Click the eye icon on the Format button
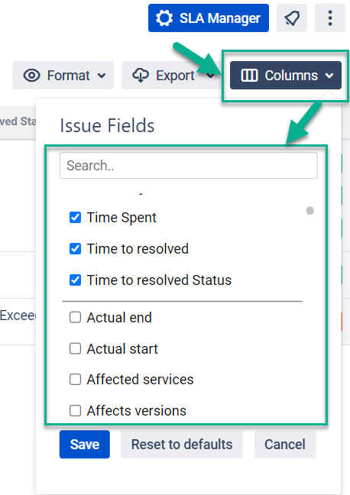 pos(31,76)
